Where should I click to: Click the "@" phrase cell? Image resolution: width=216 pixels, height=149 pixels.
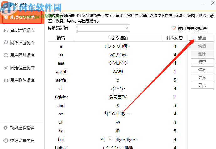118,122
